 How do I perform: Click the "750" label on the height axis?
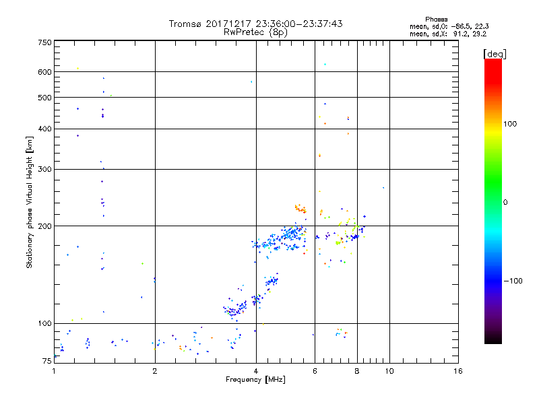tap(44, 43)
